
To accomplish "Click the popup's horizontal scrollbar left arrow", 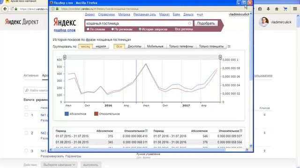I will (51, 150).
